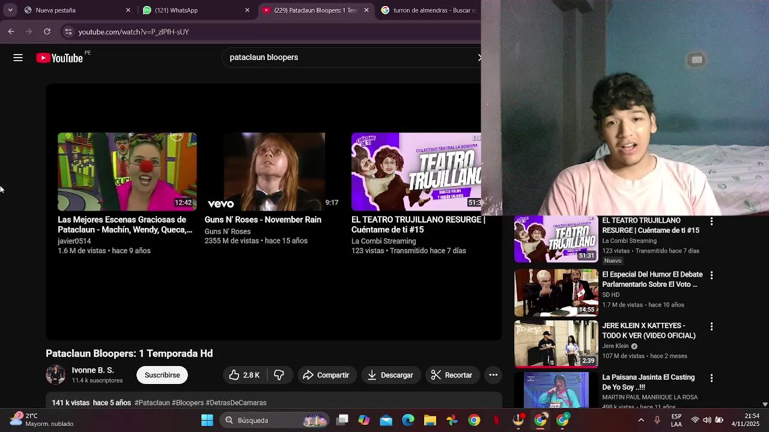Dislike the video with the thumbs down

point(279,375)
